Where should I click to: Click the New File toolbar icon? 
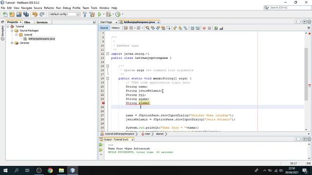[5, 14]
